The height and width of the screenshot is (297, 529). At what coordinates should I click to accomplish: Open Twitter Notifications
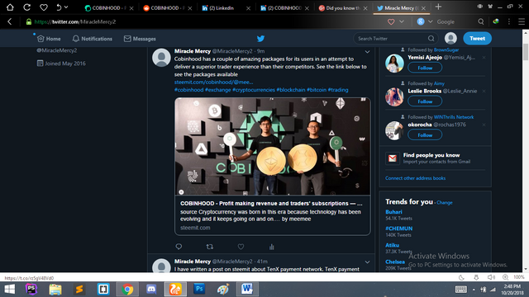[92, 39]
